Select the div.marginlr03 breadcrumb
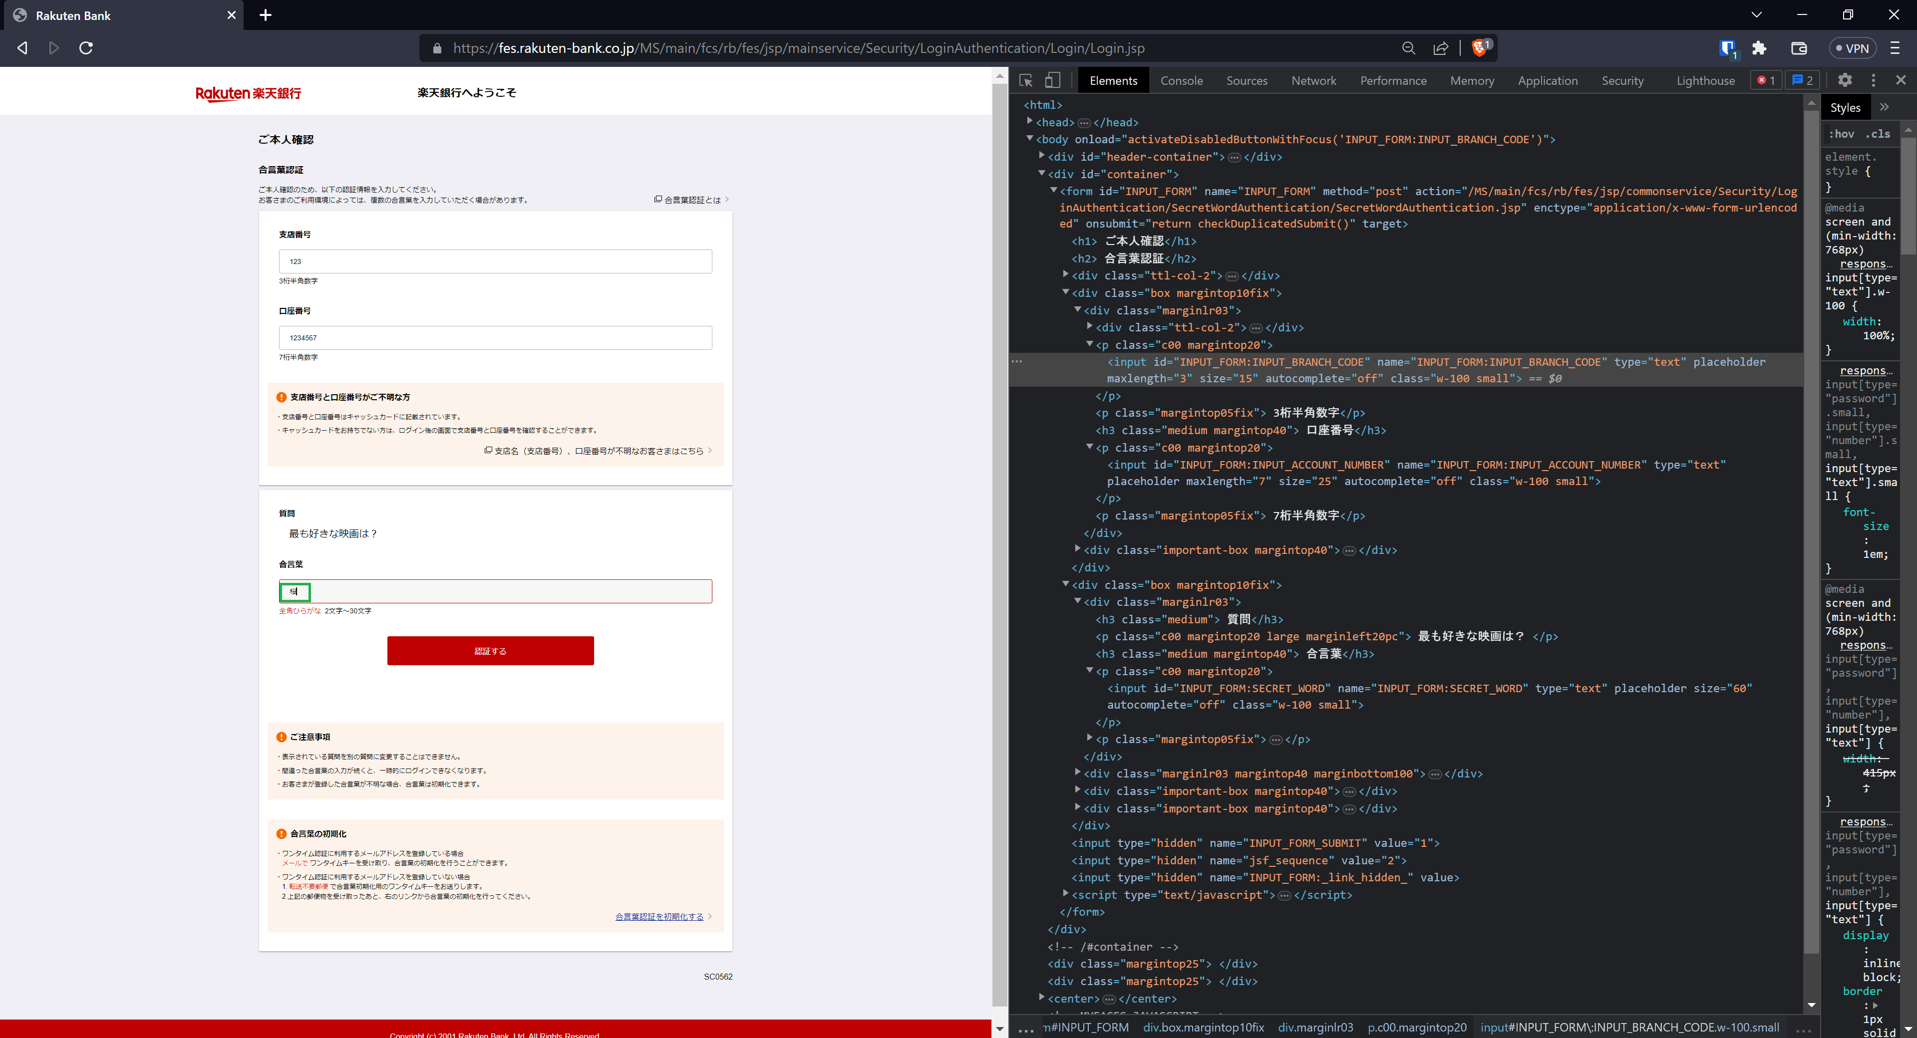This screenshot has width=1917, height=1038. point(1315,1028)
